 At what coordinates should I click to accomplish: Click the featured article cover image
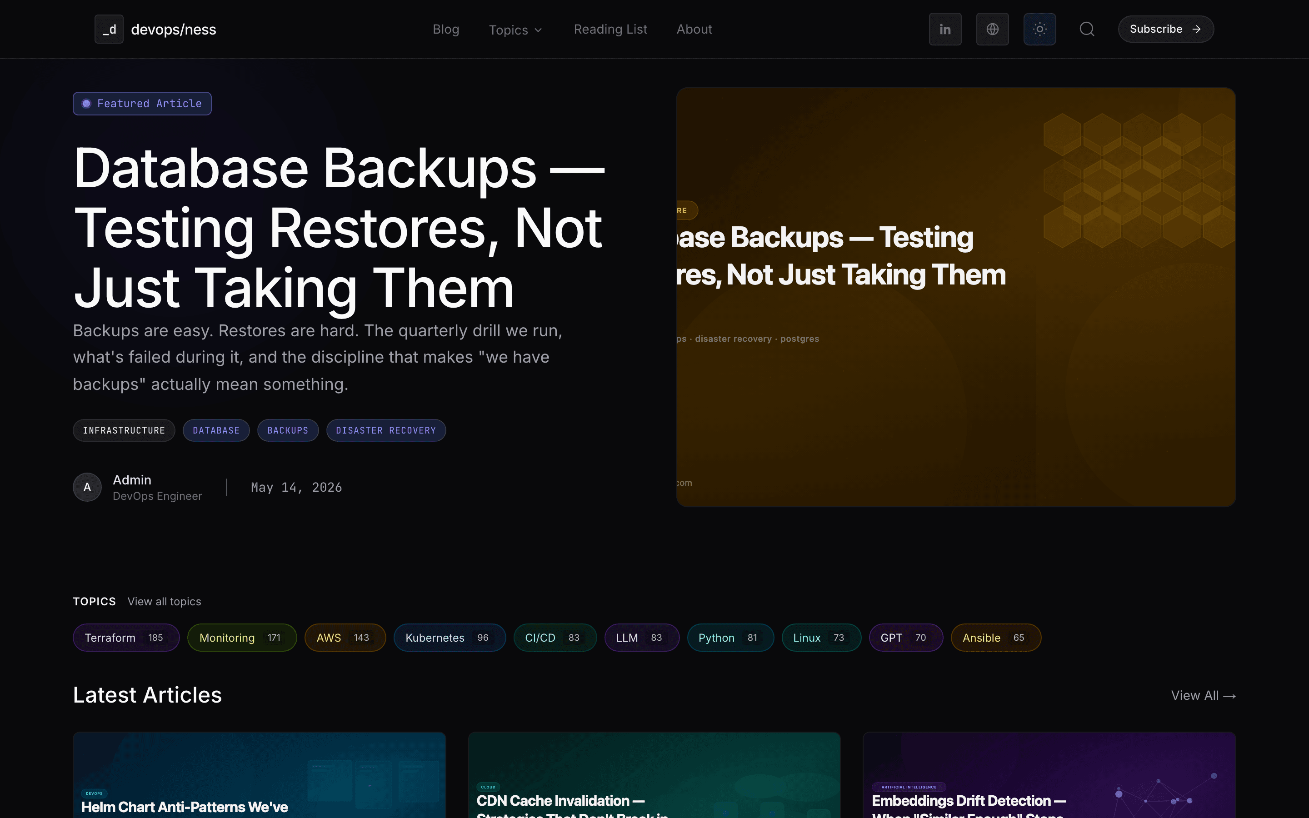pyautogui.click(x=956, y=297)
